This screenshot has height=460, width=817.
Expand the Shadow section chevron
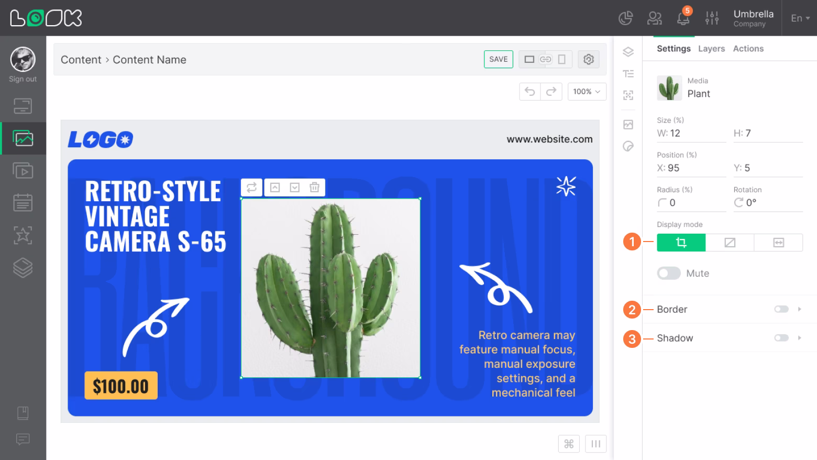799,338
